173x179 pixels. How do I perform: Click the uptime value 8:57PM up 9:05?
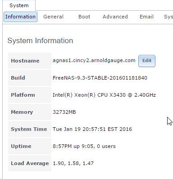point(84,146)
